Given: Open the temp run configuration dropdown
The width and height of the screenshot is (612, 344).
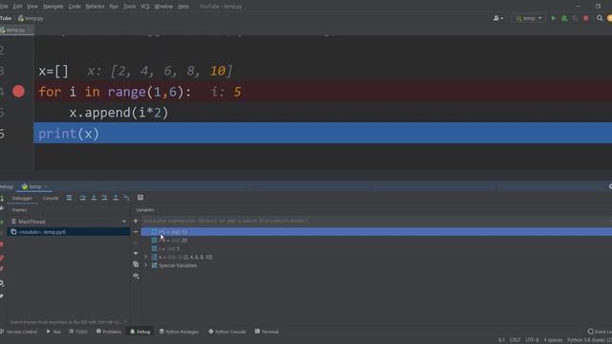Looking at the screenshot, I should point(529,18).
